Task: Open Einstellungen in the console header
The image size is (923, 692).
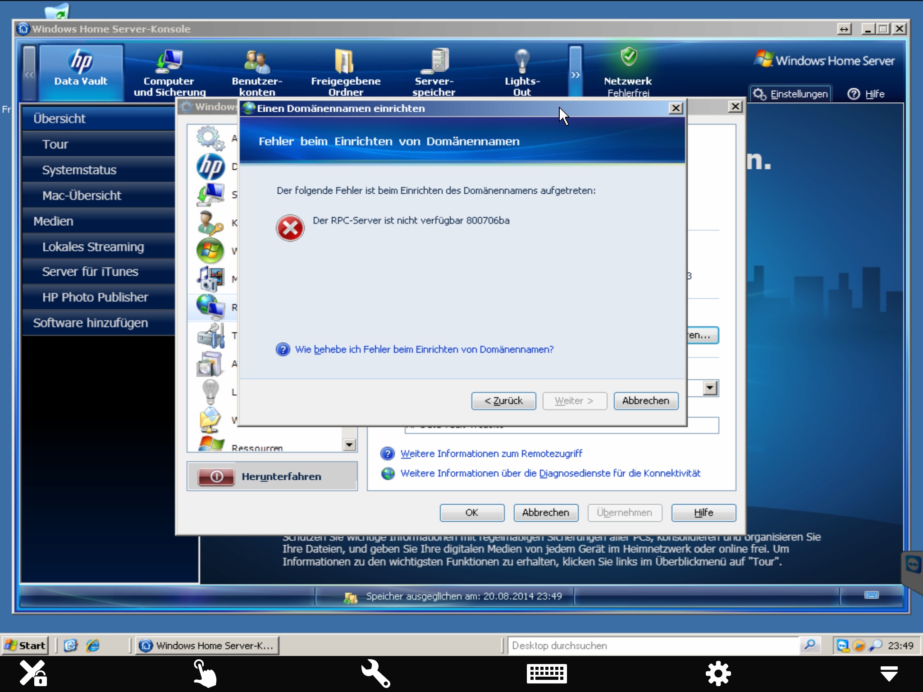Action: point(791,94)
